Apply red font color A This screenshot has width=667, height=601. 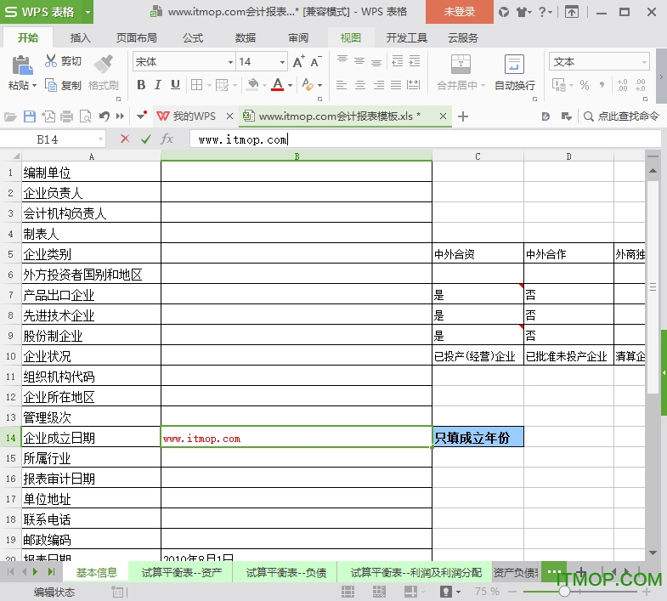tap(278, 85)
